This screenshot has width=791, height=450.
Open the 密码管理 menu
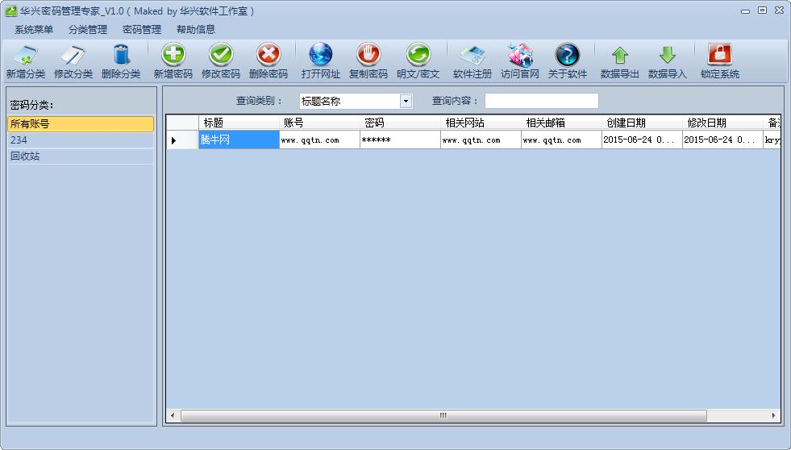pos(142,29)
